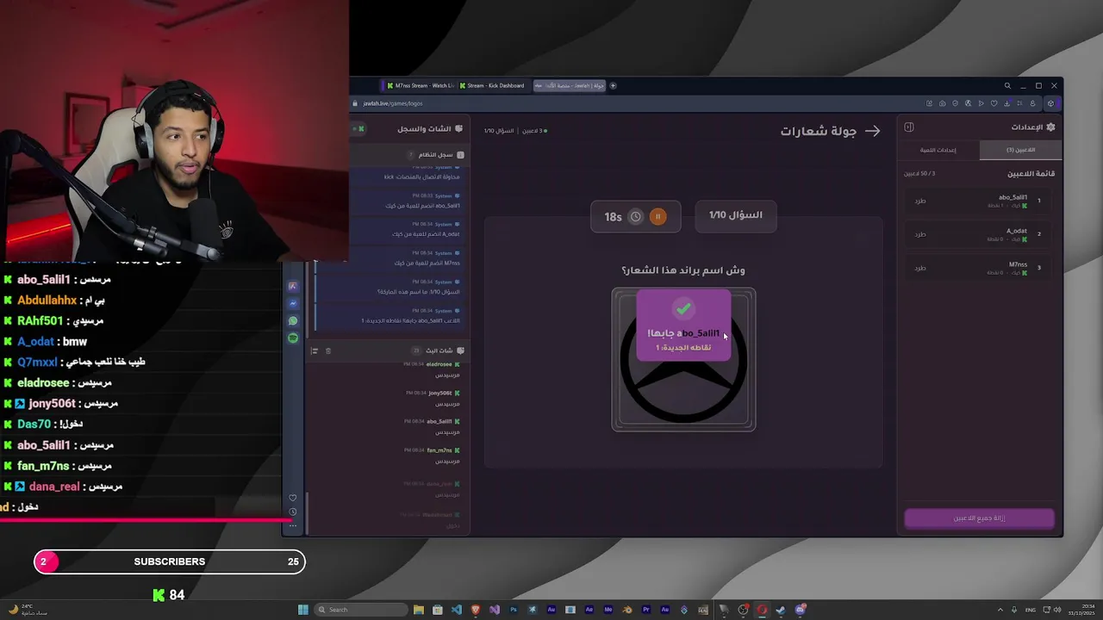Show hidden system tray icons chevron
This screenshot has height=620, width=1103.
pyautogui.click(x=1000, y=610)
